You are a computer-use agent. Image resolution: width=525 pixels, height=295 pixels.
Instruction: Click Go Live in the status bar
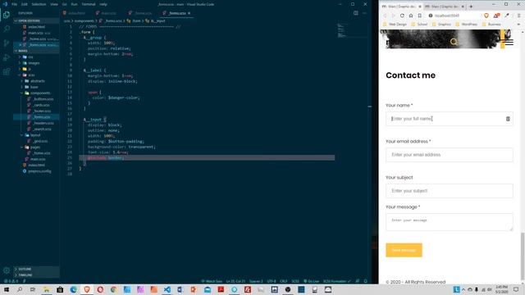(312, 281)
